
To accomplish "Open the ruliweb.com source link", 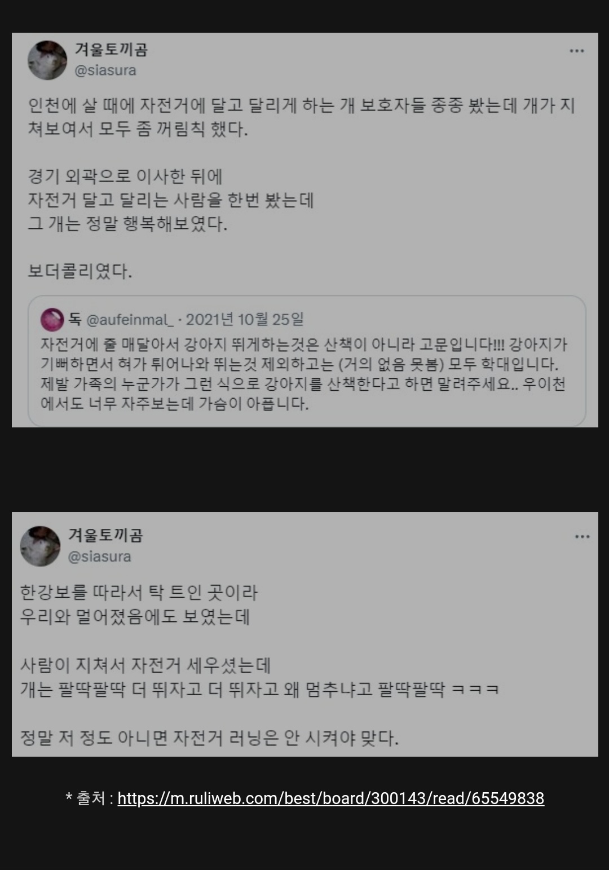I will [x=331, y=798].
